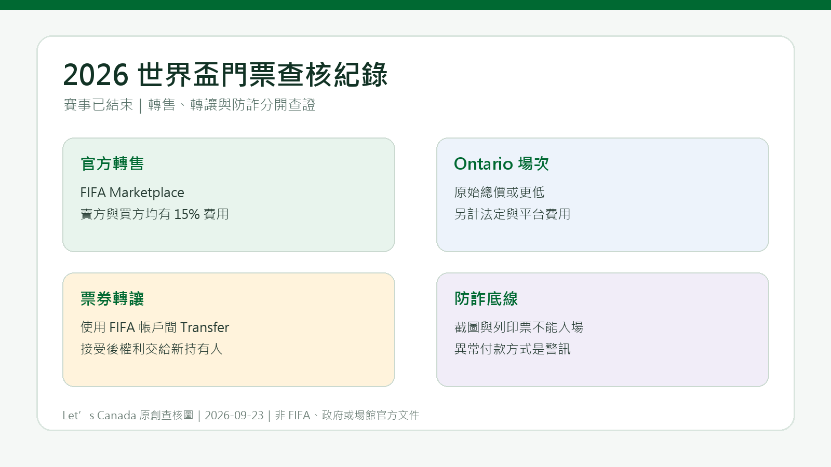Select the FIFA Marketplace text
The height and width of the screenshot is (467, 831).
tap(132, 193)
